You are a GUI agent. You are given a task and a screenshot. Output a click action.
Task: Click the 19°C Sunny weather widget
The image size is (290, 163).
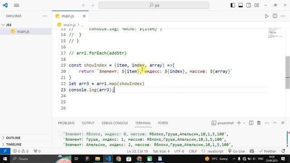coord(217,159)
